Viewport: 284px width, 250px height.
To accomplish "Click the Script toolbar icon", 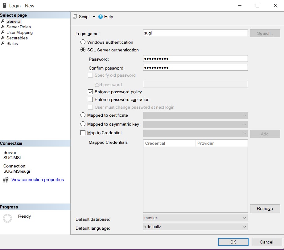I will 75,17.
